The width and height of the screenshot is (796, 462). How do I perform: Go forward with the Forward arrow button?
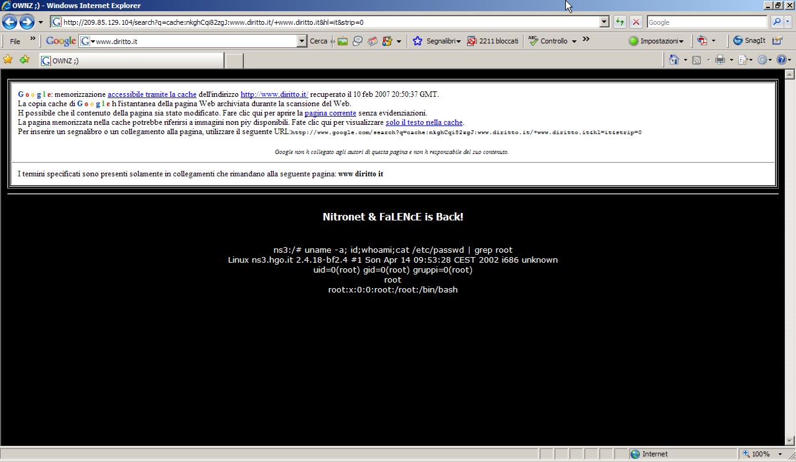point(27,22)
